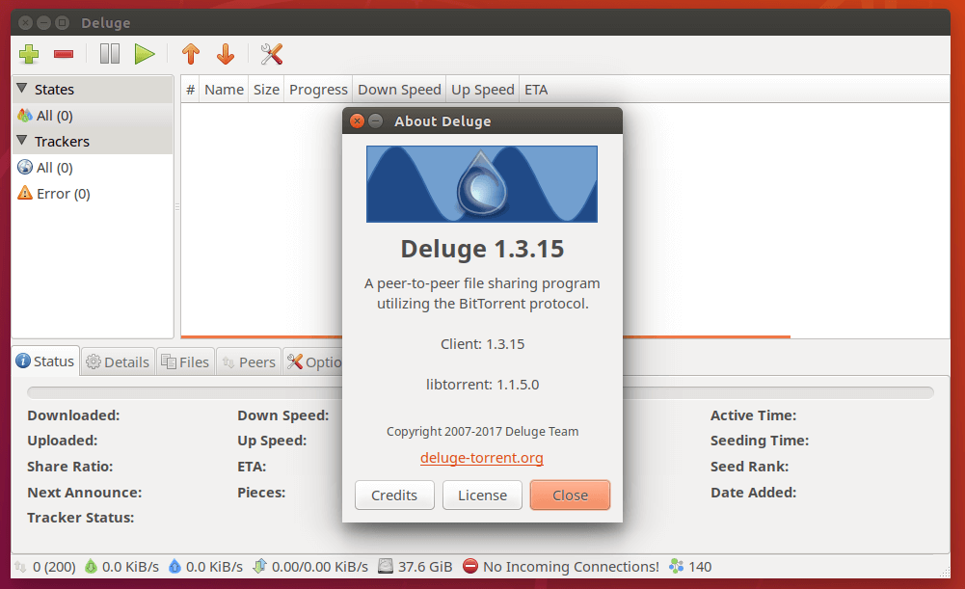The width and height of the screenshot is (965, 589).
Task: Click the No Incoming Connections warning icon
Action: [x=470, y=567]
